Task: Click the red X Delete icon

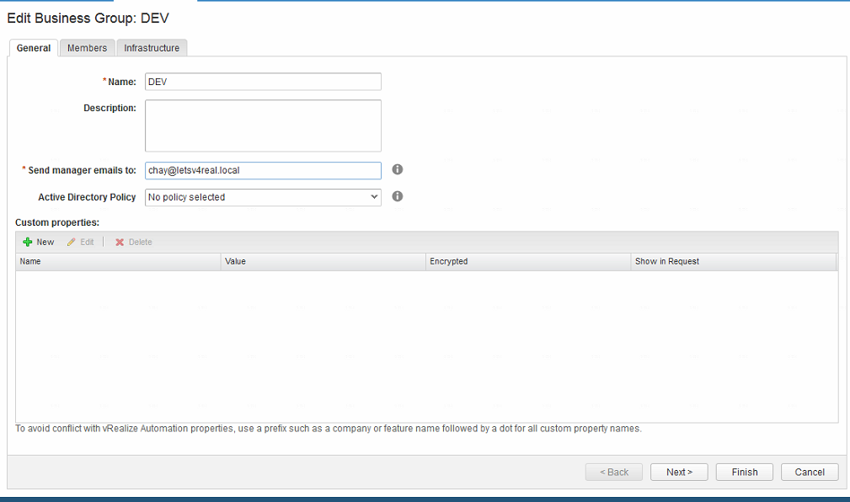Action: pos(120,243)
